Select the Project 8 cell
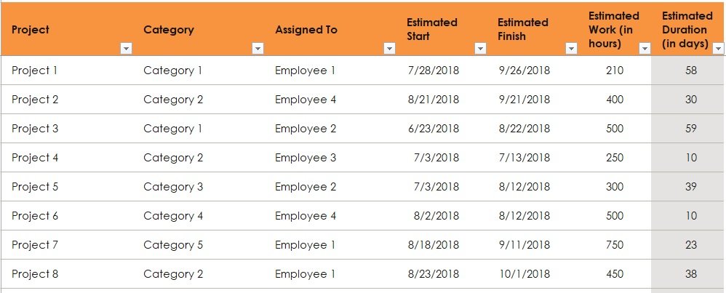 pyautogui.click(x=67, y=274)
